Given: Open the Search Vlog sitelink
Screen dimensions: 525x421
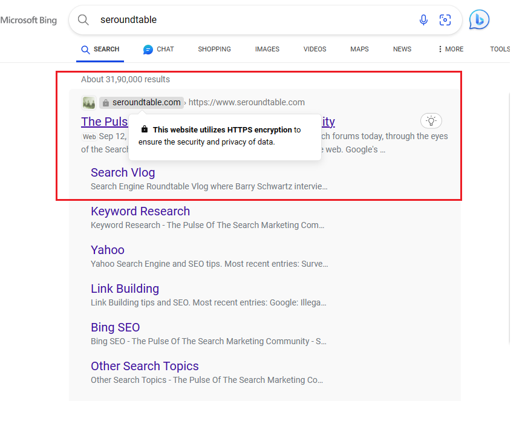Looking at the screenshot, I should tap(123, 173).
